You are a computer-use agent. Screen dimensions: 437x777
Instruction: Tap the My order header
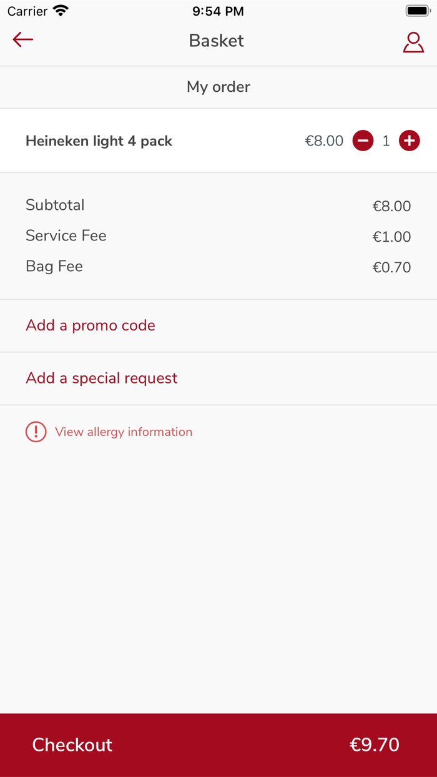[x=219, y=87]
